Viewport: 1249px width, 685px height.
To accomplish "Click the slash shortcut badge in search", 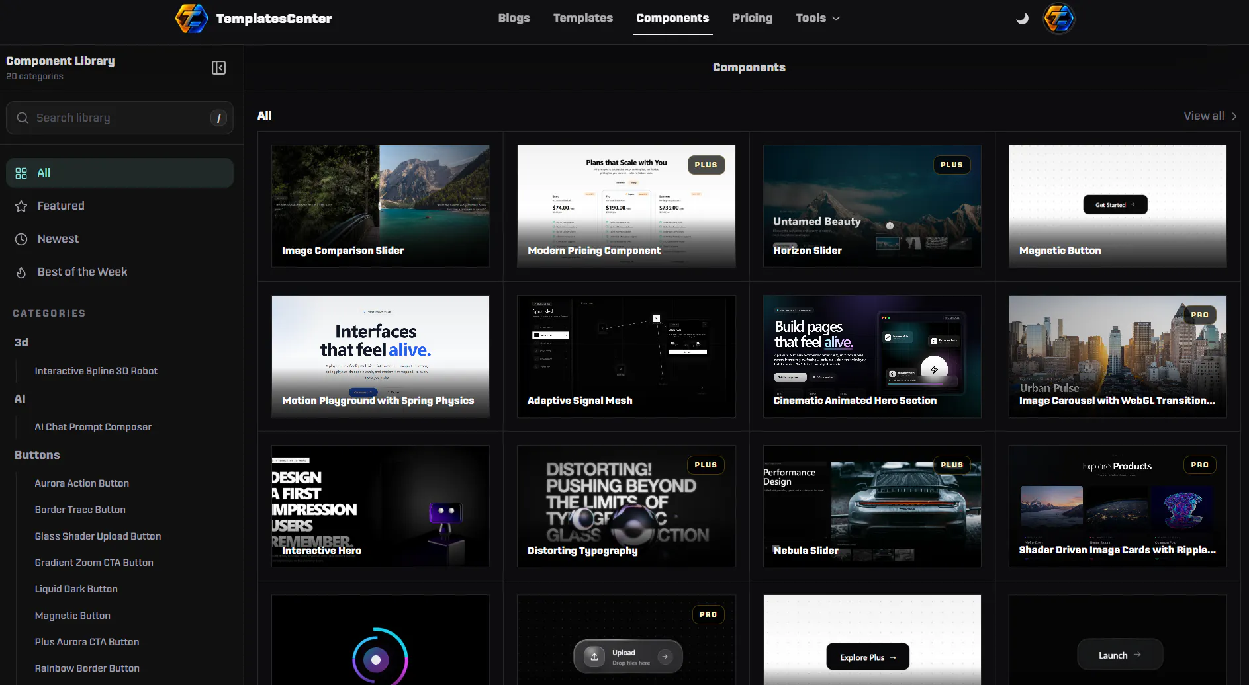I will pyautogui.click(x=218, y=118).
